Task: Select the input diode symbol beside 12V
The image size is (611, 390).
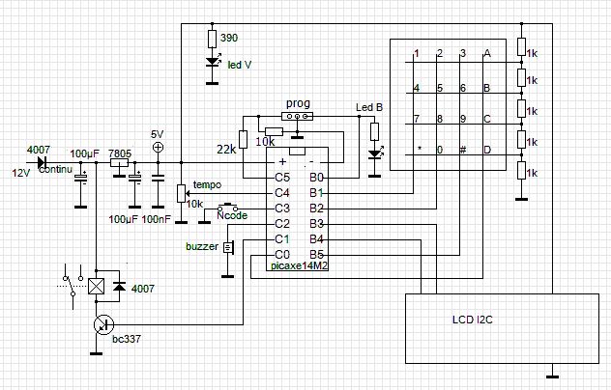Action: pyautogui.click(x=43, y=162)
